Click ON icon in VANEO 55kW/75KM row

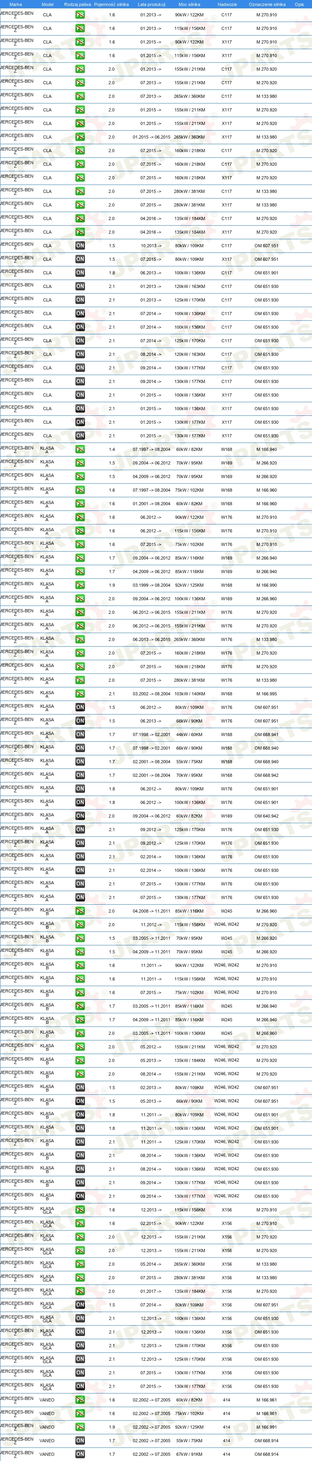click(x=80, y=1441)
